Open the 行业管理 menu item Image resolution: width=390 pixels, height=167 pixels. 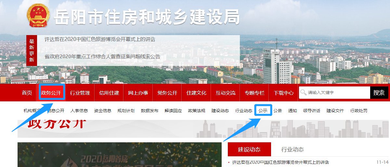(80, 93)
